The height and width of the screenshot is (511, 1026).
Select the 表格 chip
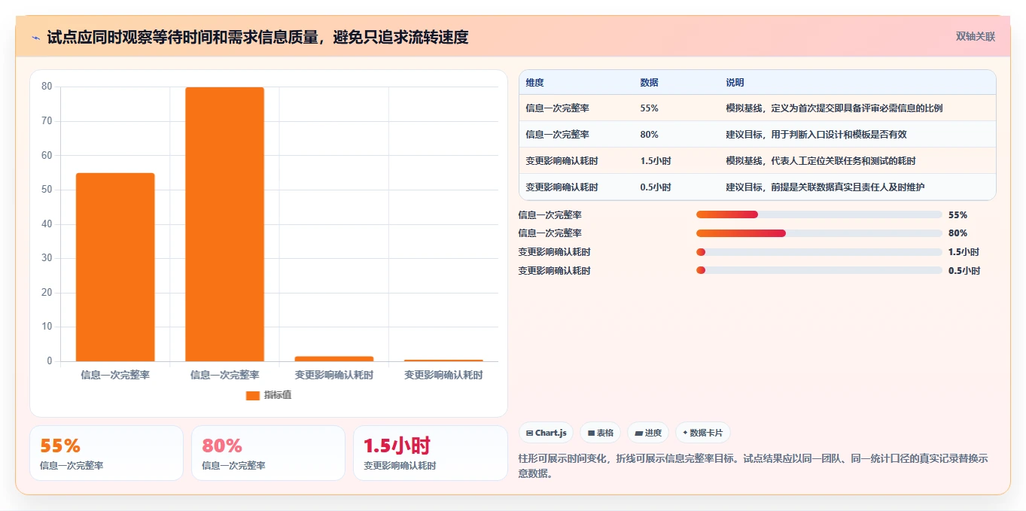[x=601, y=433]
